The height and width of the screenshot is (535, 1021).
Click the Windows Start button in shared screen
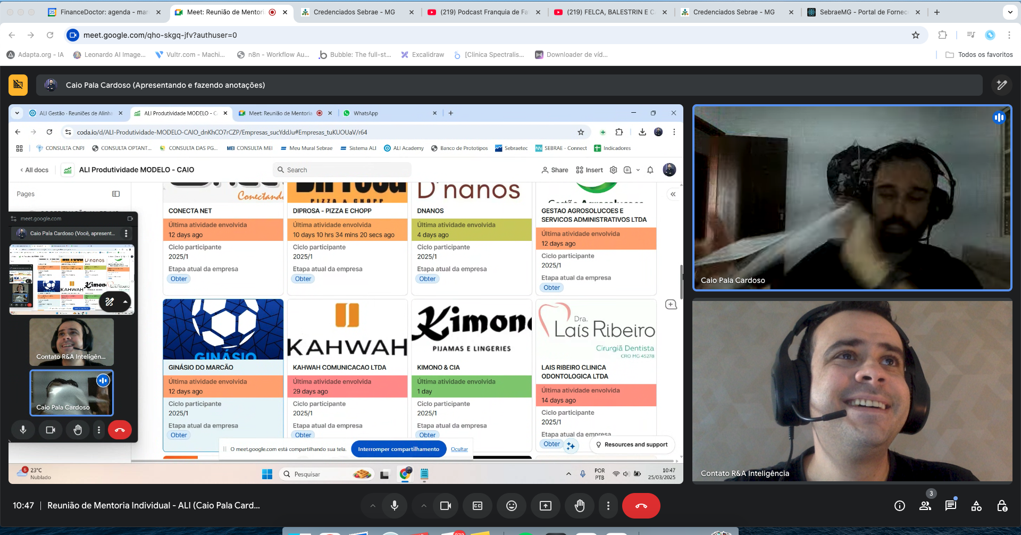tap(267, 474)
